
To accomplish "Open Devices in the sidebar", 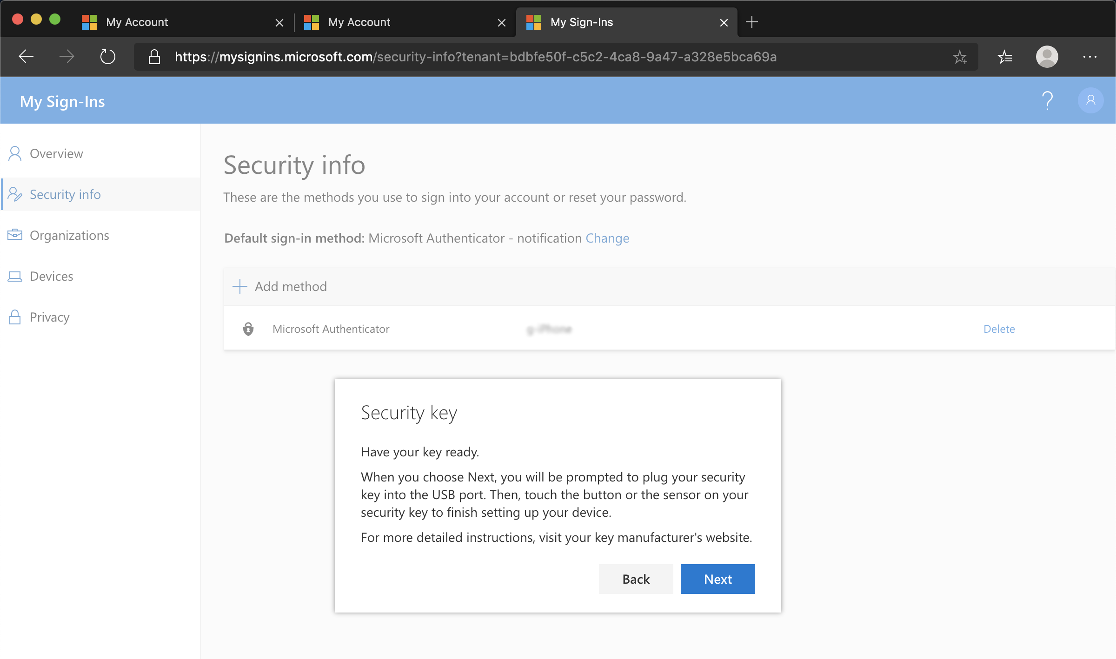I will pos(100,276).
